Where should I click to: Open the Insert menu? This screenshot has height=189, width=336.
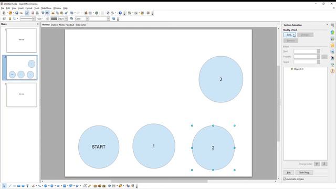pyautogui.click(x=21, y=8)
